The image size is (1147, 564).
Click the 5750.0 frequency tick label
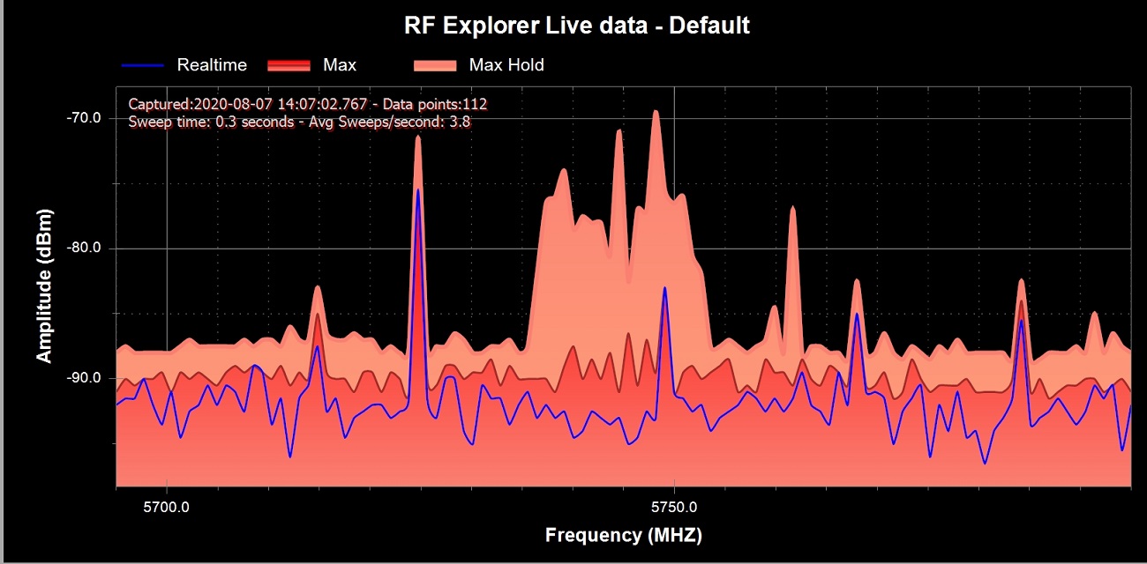[x=674, y=508]
